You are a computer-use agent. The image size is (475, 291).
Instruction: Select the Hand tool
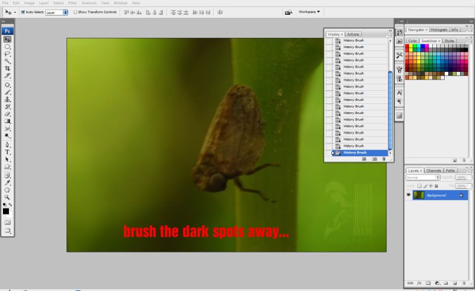point(7,190)
